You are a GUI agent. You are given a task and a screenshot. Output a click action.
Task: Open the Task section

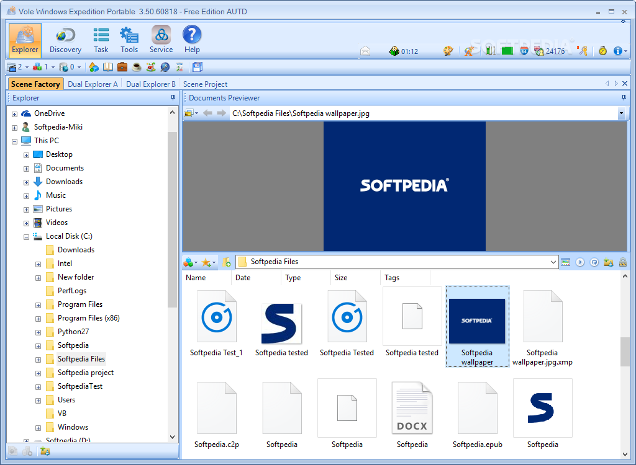tap(101, 40)
